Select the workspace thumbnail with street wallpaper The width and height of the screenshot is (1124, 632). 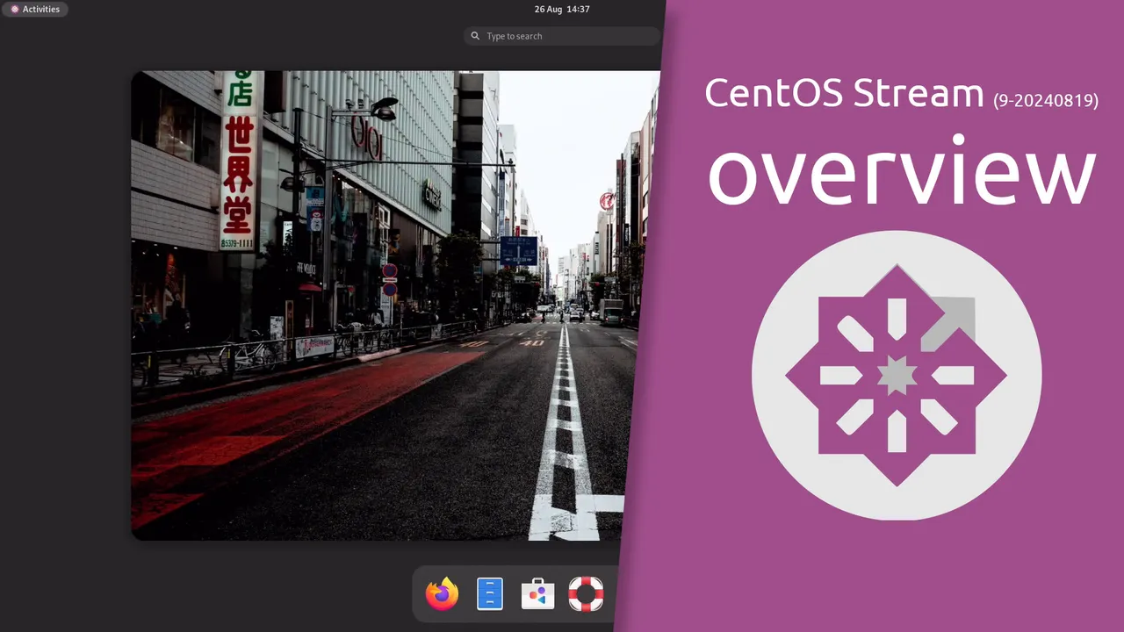[x=395, y=305]
